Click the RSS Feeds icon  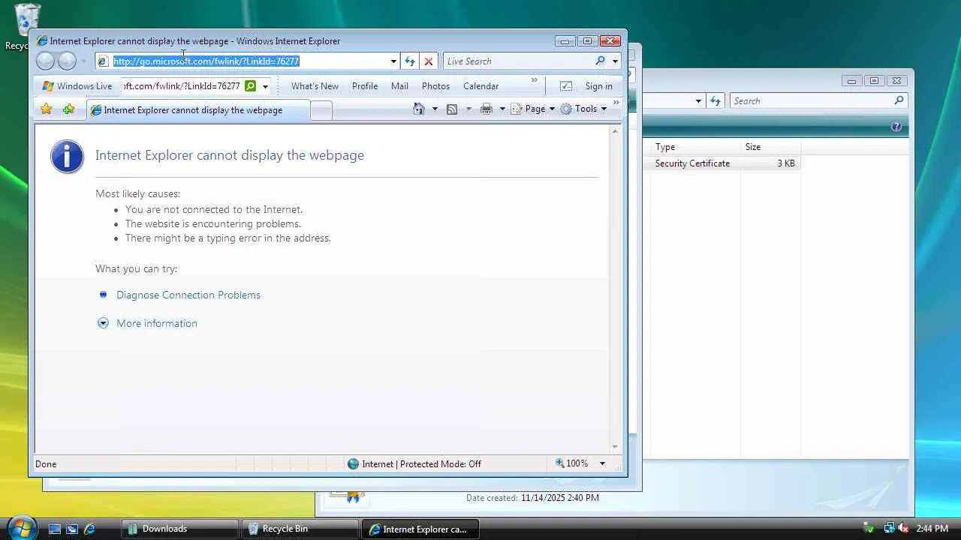pyautogui.click(x=452, y=109)
